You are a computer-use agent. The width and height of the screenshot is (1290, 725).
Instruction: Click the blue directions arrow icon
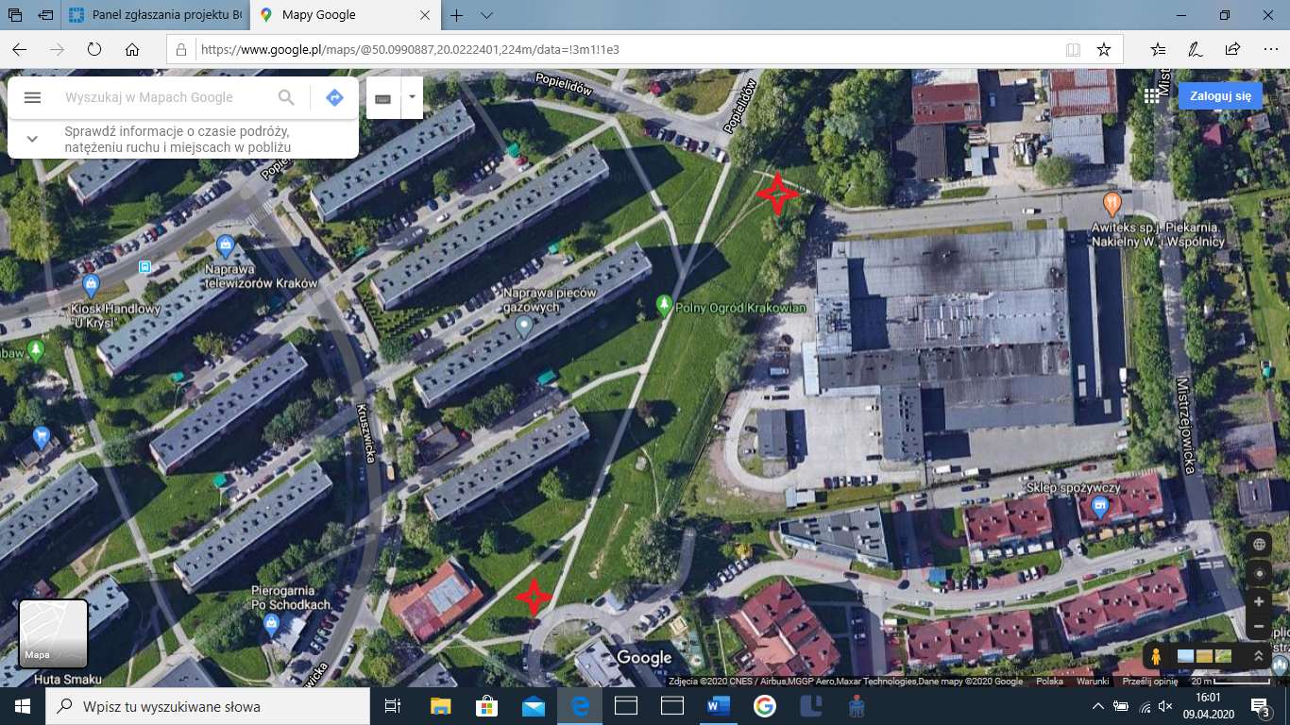point(333,97)
